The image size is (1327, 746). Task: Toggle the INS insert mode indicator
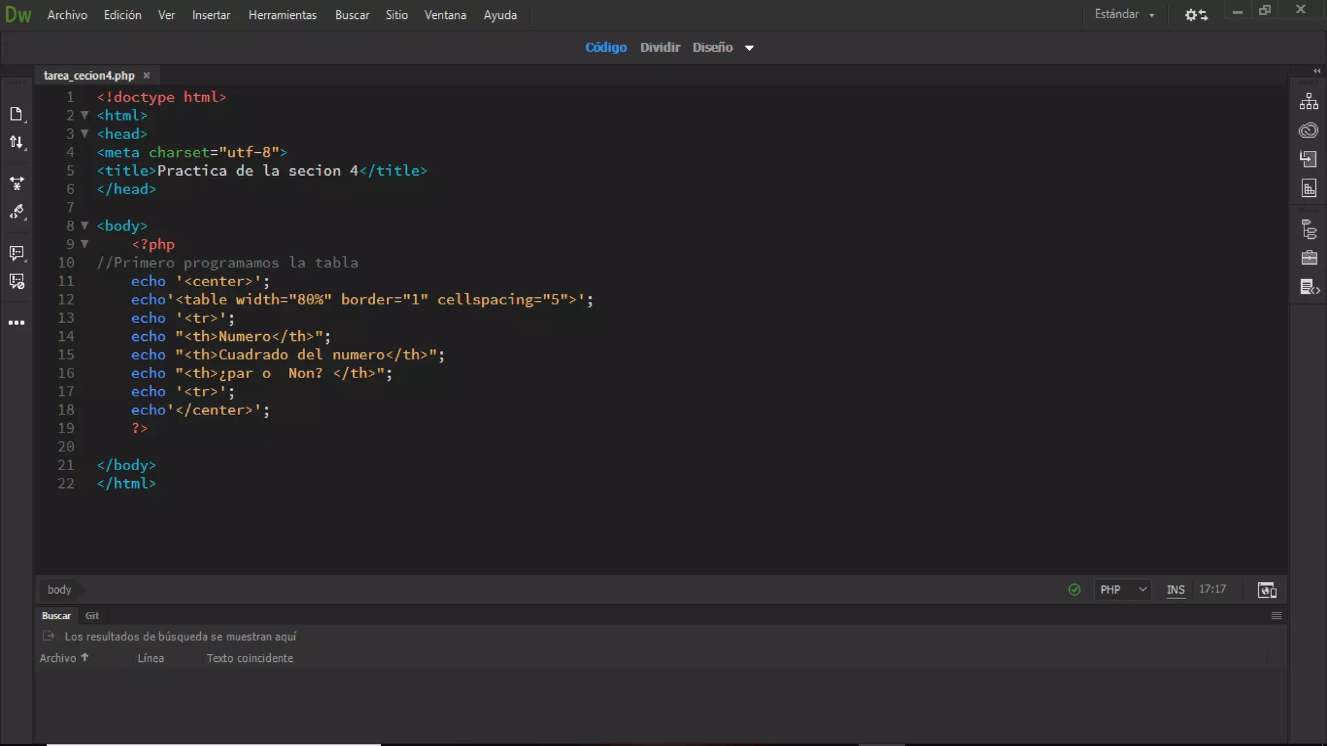click(x=1175, y=590)
